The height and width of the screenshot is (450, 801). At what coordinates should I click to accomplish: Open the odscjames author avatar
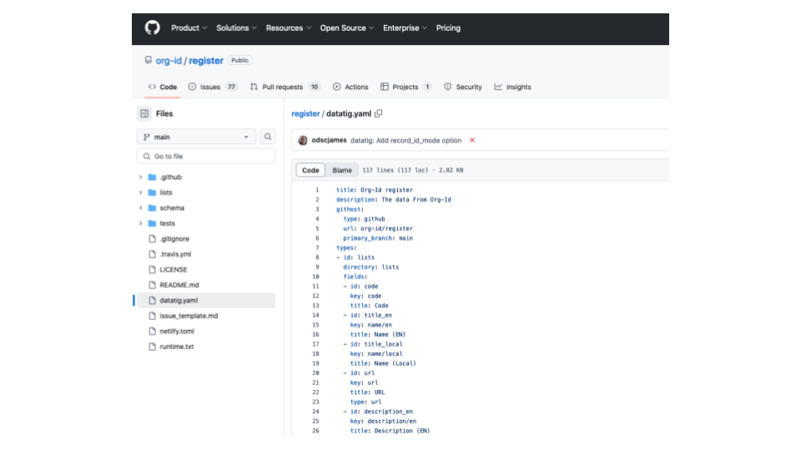coord(303,140)
